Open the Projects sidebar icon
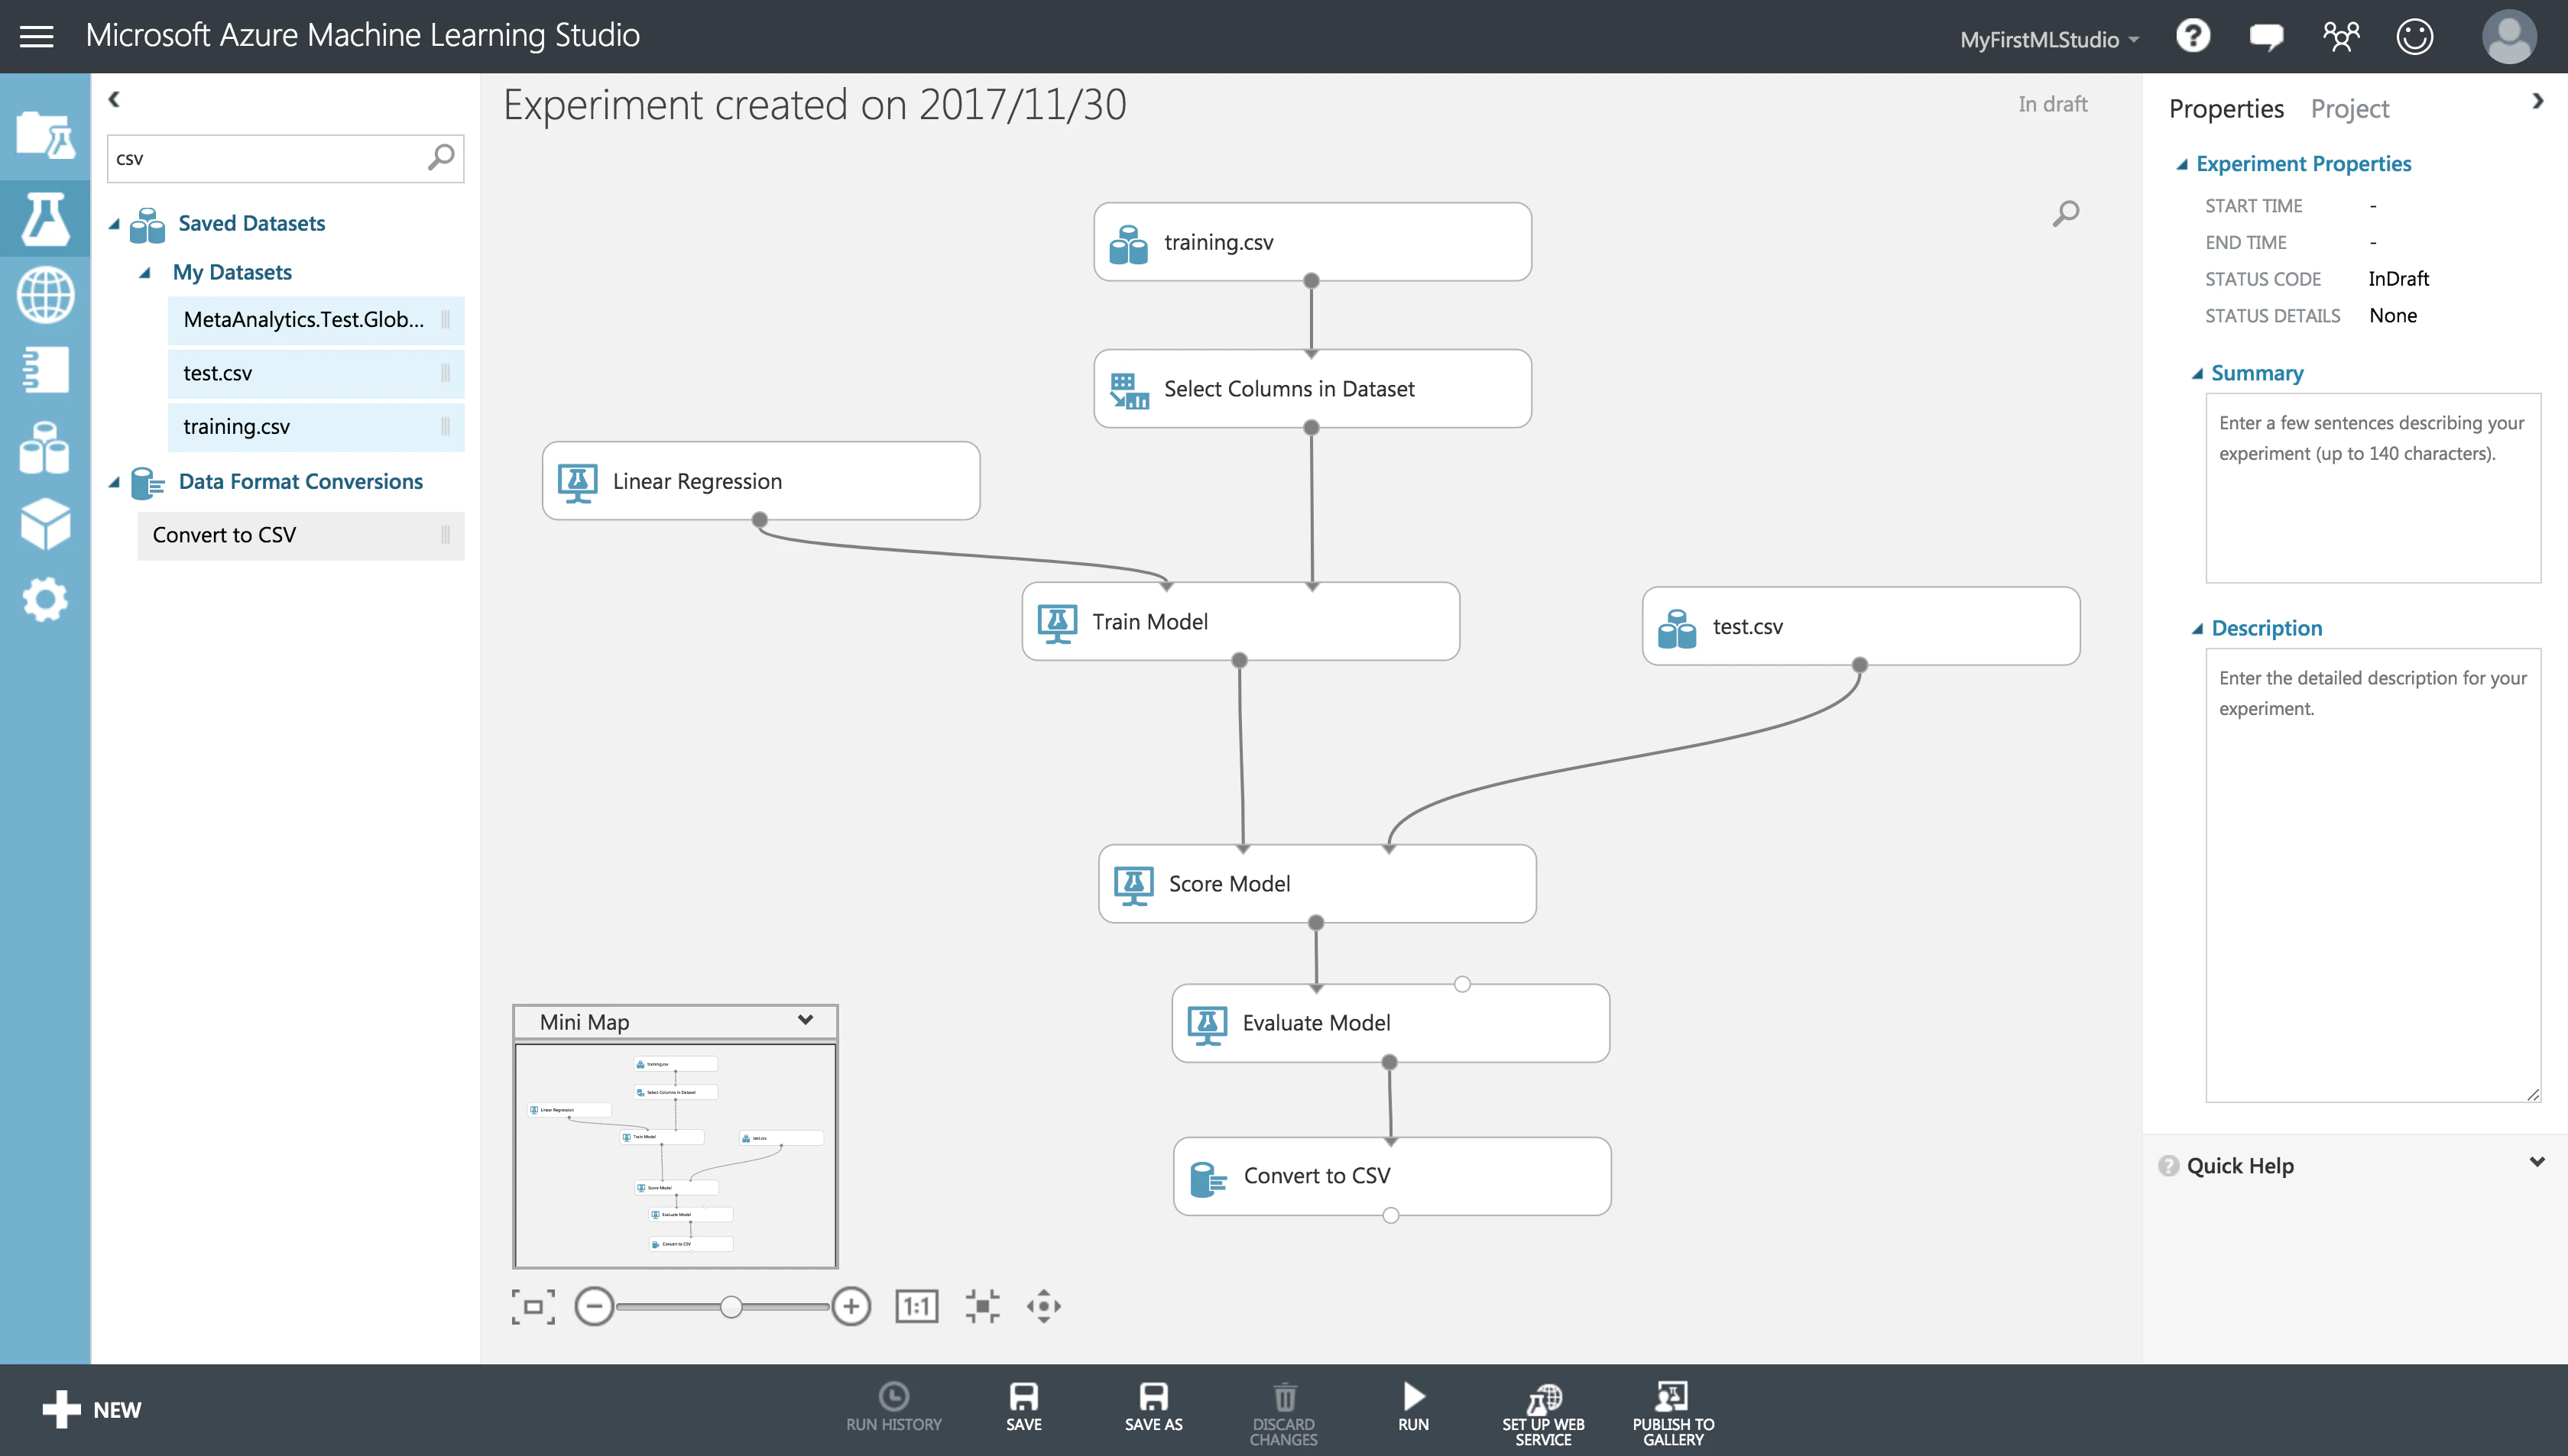The width and height of the screenshot is (2568, 1456). 45,135
